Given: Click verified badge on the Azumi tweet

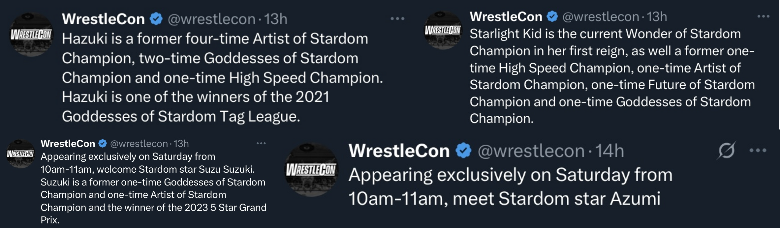Looking at the screenshot, I should (x=463, y=151).
